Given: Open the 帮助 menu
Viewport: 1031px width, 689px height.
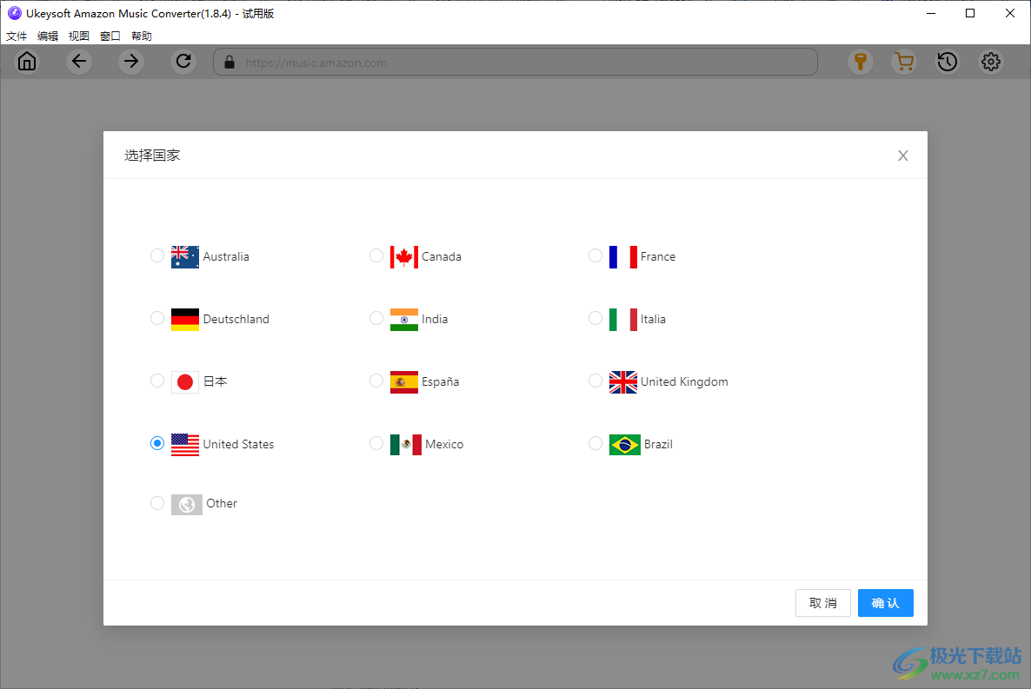Looking at the screenshot, I should click(x=142, y=36).
